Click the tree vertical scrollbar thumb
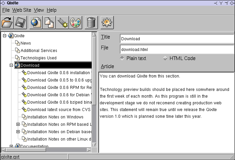 pos(94,71)
